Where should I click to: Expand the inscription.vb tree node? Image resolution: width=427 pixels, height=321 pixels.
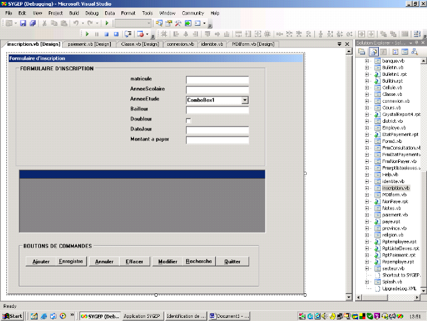point(367,187)
